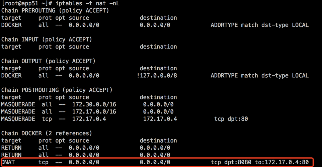Click 'opt' header under Chain OUTPUT
Image resolution: width=322 pixels, height=167 pixels.
60,69
